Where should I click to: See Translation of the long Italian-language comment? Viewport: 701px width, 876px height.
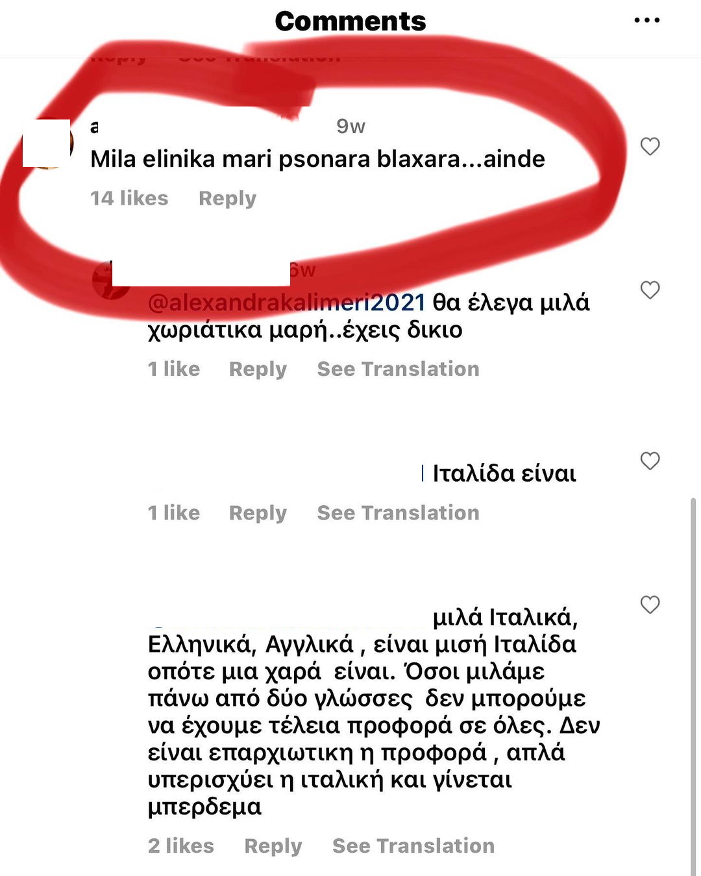pyautogui.click(x=413, y=846)
